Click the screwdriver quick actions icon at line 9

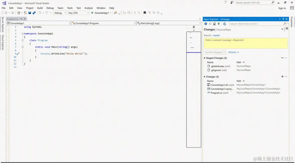[18, 53]
